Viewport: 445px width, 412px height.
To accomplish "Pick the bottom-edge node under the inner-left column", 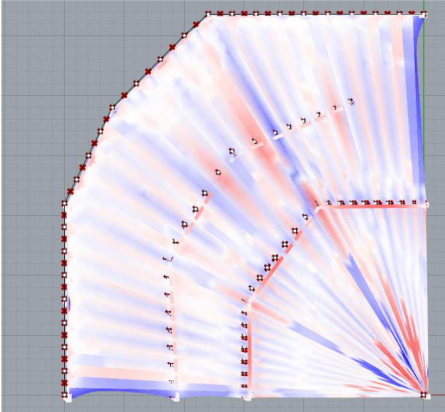I will point(175,398).
